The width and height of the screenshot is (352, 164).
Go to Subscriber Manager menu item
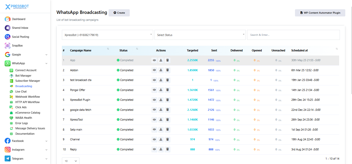(28, 81)
